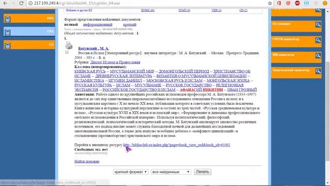Click the keyword МУСУЛЬМАНЕ
This screenshot has height=186, width=330.
coord(148,85)
